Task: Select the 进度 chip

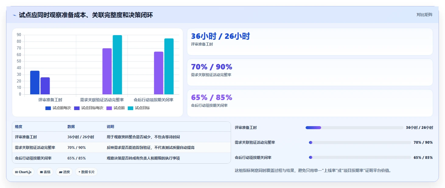Action: (x=64, y=172)
